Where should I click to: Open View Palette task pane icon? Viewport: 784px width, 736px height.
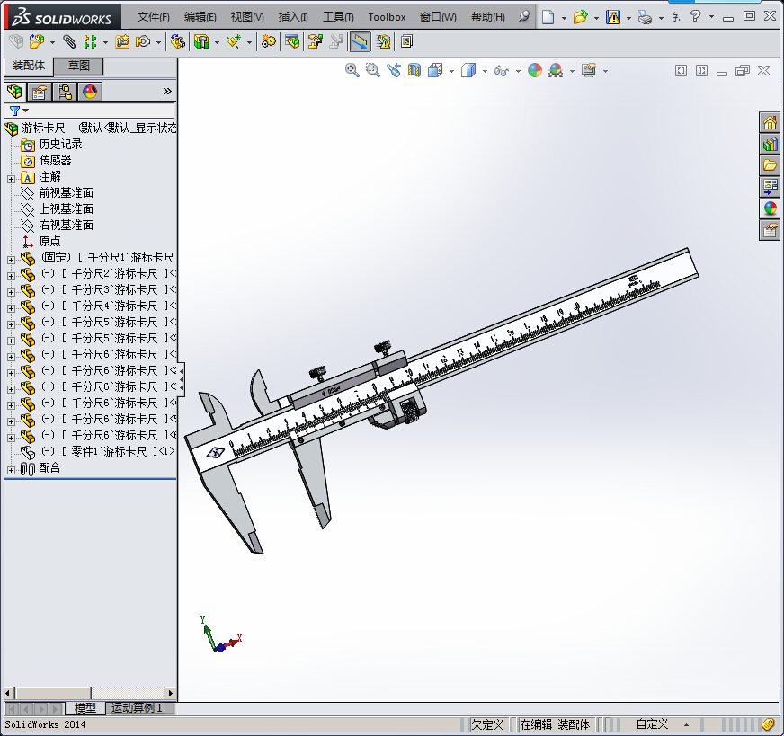(x=770, y=187)
